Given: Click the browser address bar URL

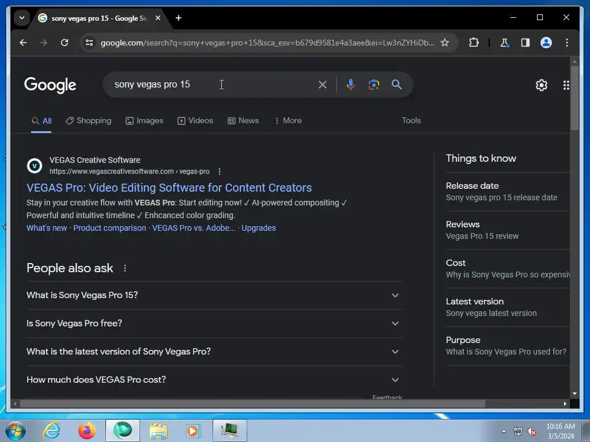Looking at the screenshot, I should (267, 43).
